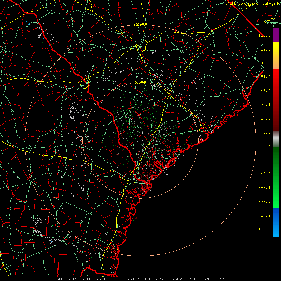Viewport: 281px width, 281px height.
Task: Click the [KT] units label
Action: coord(267,22)
